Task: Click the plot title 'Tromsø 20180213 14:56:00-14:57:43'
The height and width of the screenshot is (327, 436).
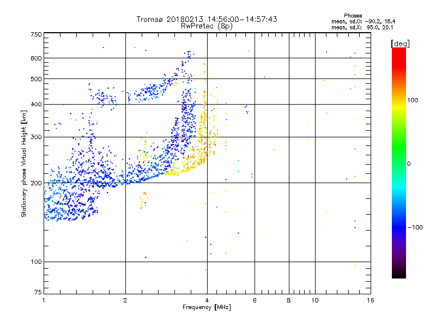Action: 207,19
